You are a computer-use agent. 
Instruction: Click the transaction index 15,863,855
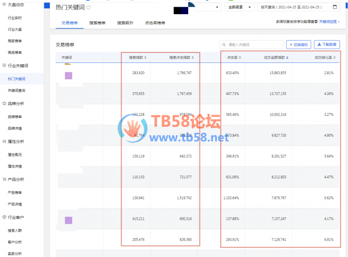[278, 73]
